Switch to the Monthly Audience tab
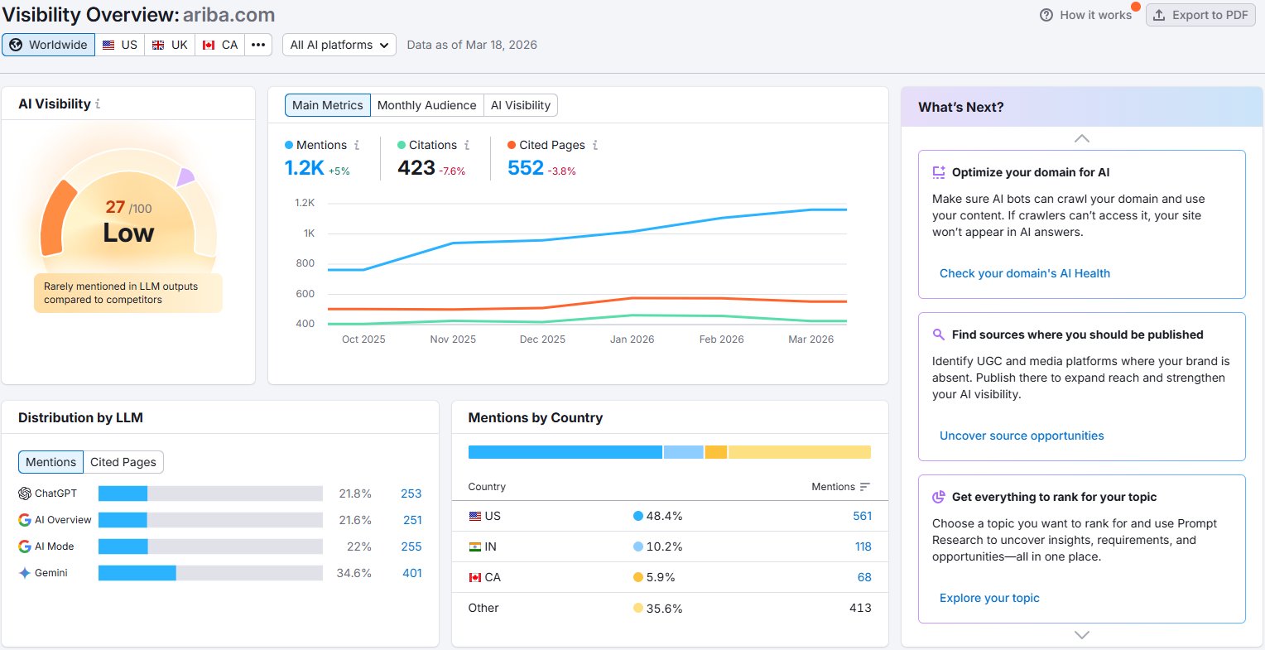 [x=426, y=105]
